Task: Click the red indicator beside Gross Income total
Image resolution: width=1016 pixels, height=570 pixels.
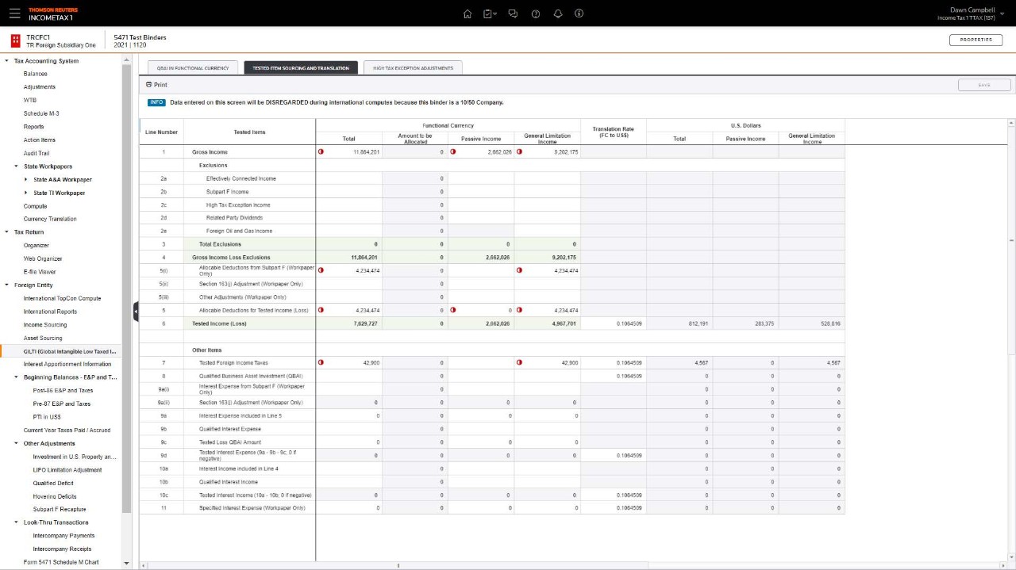Action: [x=321, y=151]
